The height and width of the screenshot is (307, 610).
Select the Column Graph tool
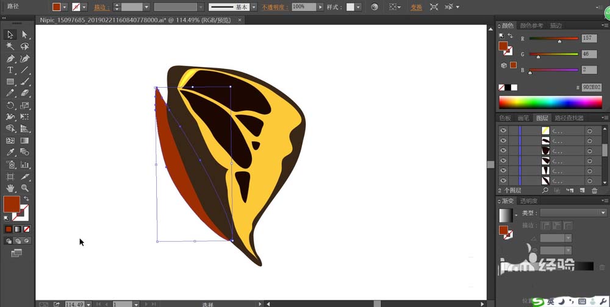point(24,164)
